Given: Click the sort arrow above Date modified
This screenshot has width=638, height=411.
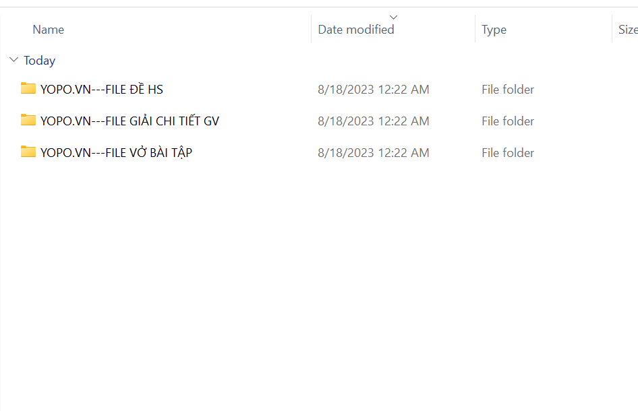Looking at the screenshot, I should (394, 17).
